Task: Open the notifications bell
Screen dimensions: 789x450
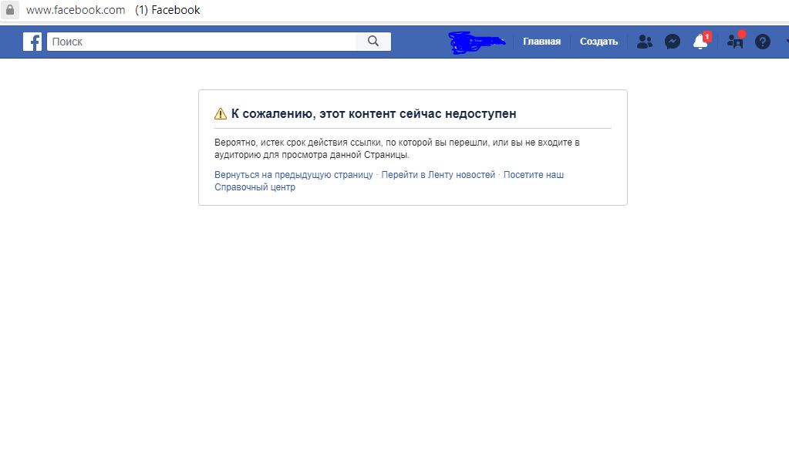Action: point(700,42)
